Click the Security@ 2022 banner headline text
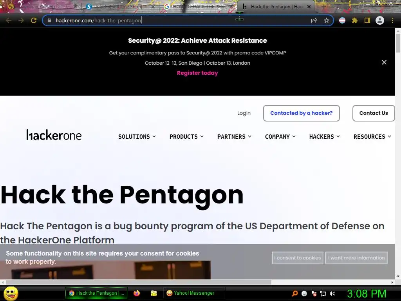401x301 pixels. point(197,40)
